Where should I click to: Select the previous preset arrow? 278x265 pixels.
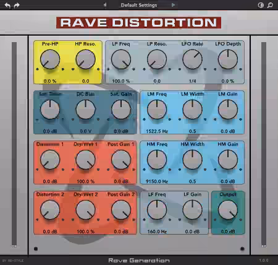point(105,5)
